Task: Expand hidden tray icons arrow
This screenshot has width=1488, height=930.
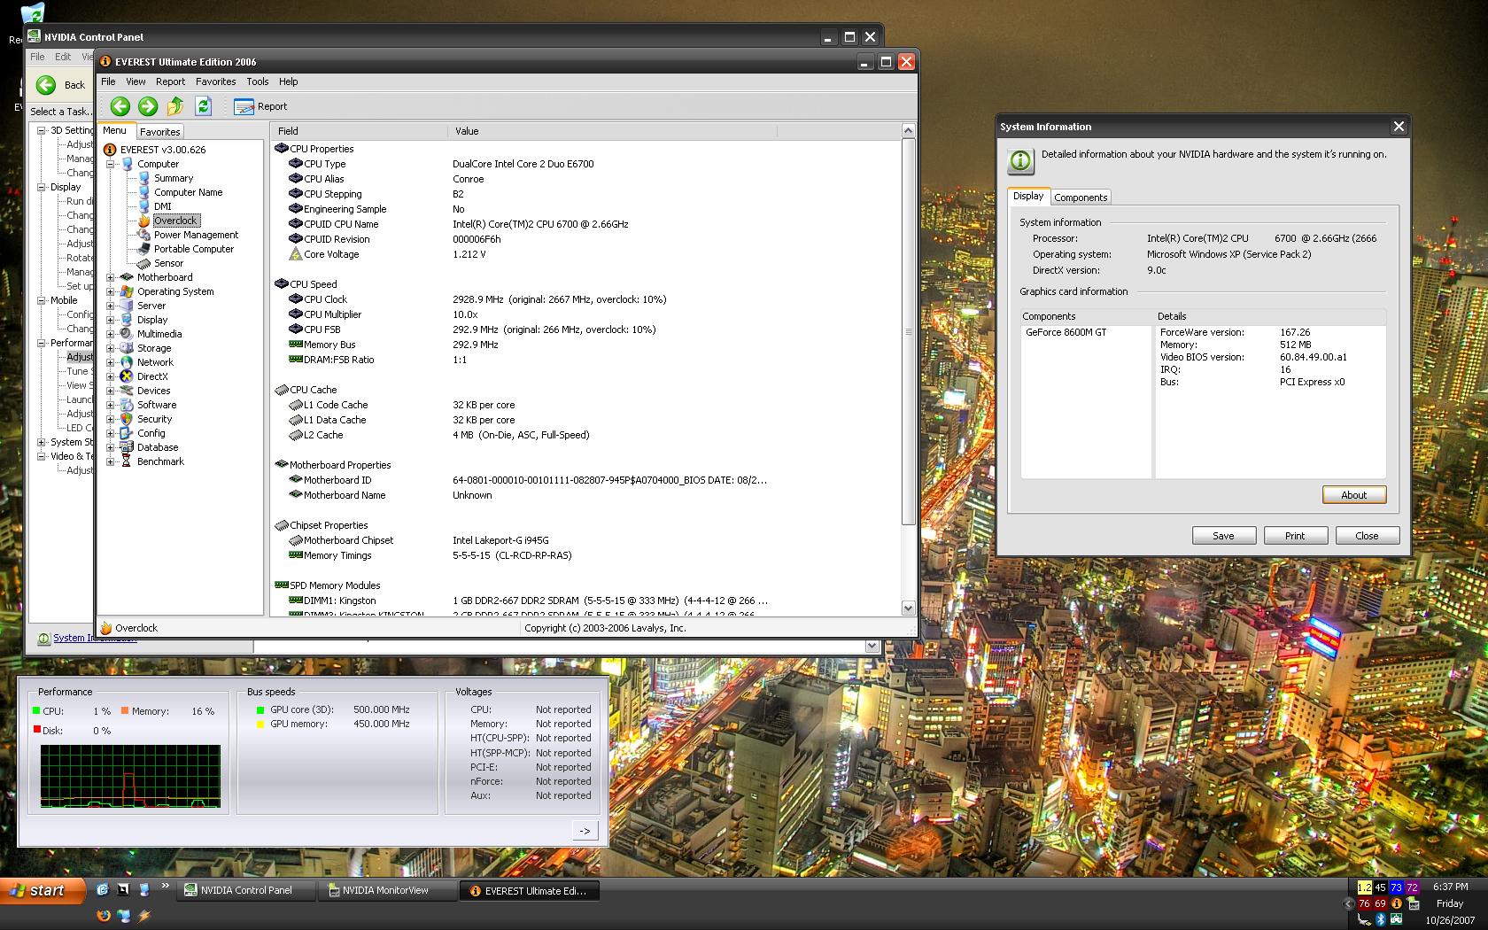Action: 1348,904
